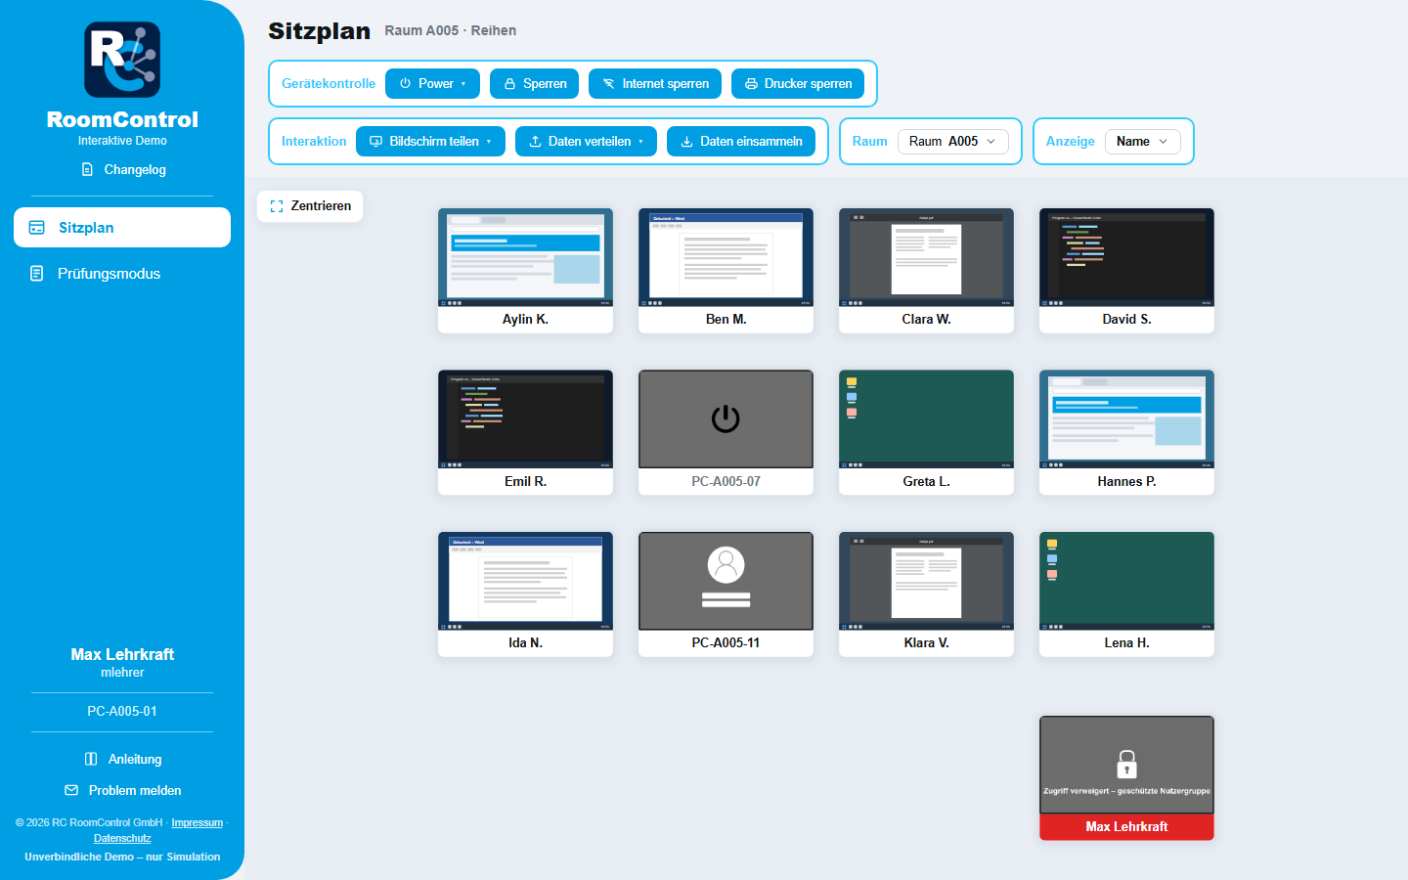Click the Sitzplan page heading
This screenshot has width=1408, height=880.
[320, 31]
